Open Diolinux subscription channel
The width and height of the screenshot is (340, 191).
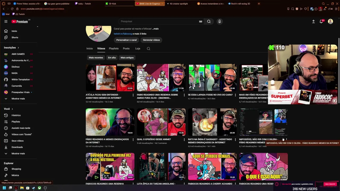(x=16, y=67)
